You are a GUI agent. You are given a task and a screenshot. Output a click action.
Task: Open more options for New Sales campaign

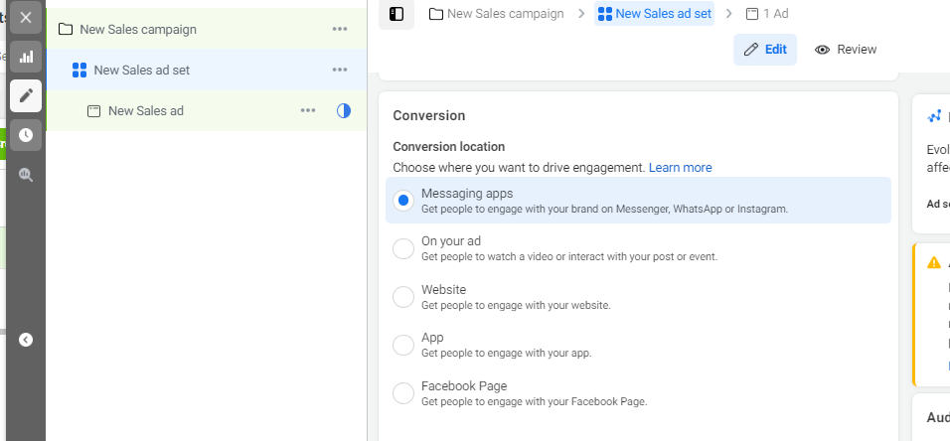pyautogui.click(x=340, y=29)
